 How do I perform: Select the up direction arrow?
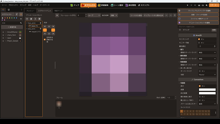coord(49,26)
